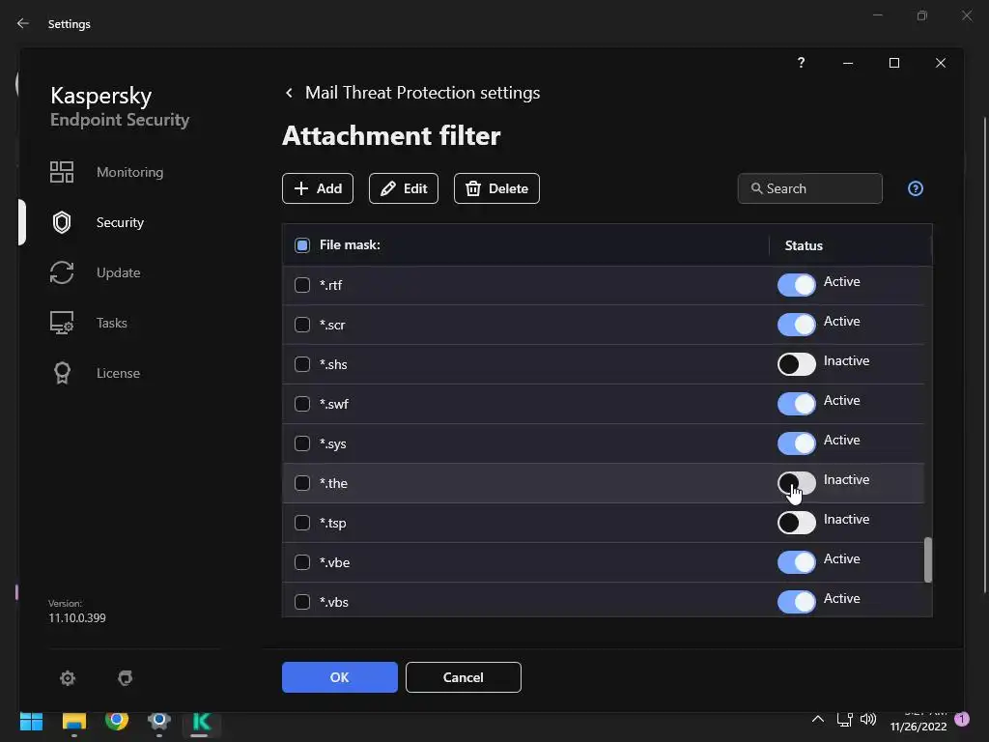
Task: Click the Delete button
Action: [496, 188]
